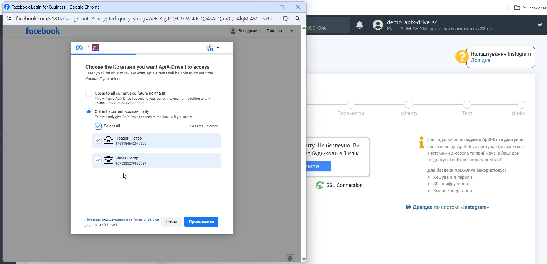
Task: Uncheck the Shoes Comp company checkbox
Action: (x=98, y=160)
